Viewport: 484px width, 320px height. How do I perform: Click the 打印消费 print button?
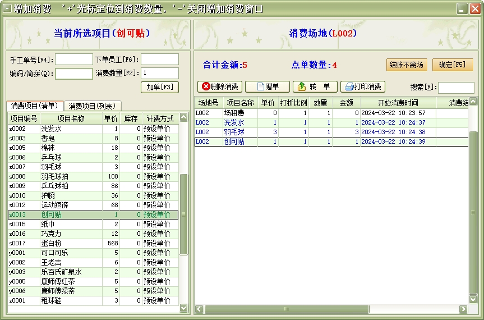[363, 86]
